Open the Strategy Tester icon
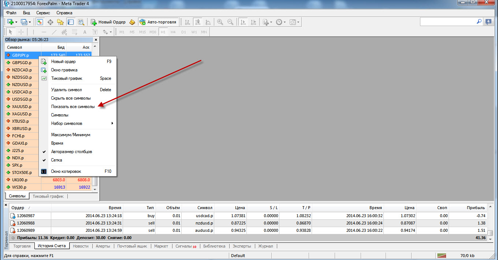 [x=81, y=22]
